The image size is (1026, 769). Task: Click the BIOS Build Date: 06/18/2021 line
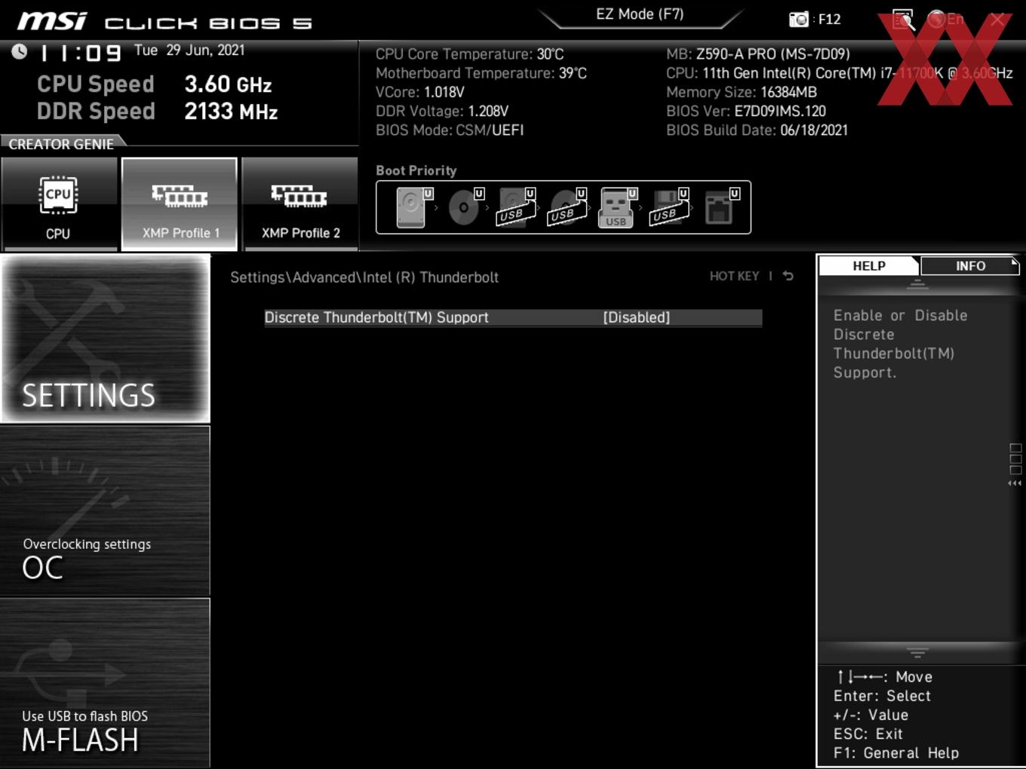757,130
